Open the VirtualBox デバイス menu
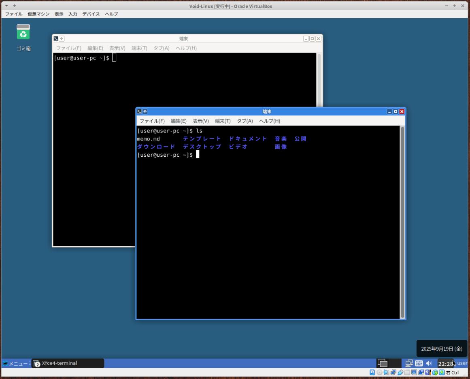The width and height of the screenshot is (470, 379). click(x=91, y=14)
